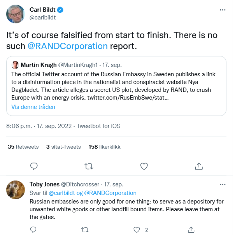View the 3 sitat-Tweets list
Viewport: 242px width, 235px height.
coord(63,147)
